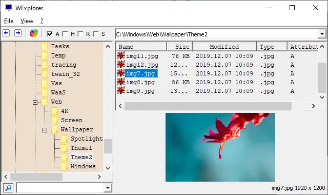Image resolution: width=328 pixels, height=195 pixels.
Task: Click the colorful ball toolbar icon
Action: 33,33
